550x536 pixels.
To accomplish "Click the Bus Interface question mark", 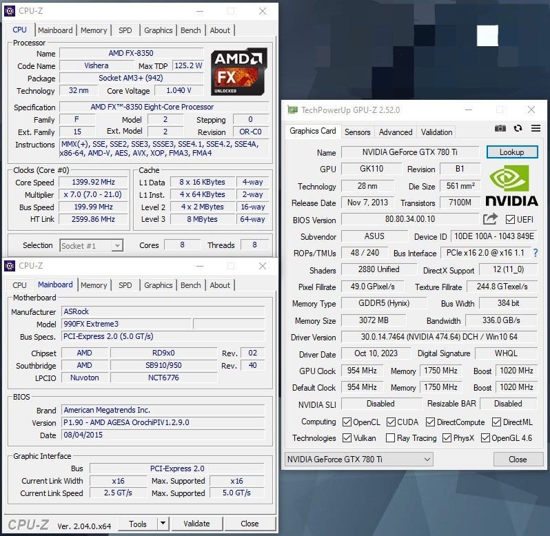I will (536, 253).
